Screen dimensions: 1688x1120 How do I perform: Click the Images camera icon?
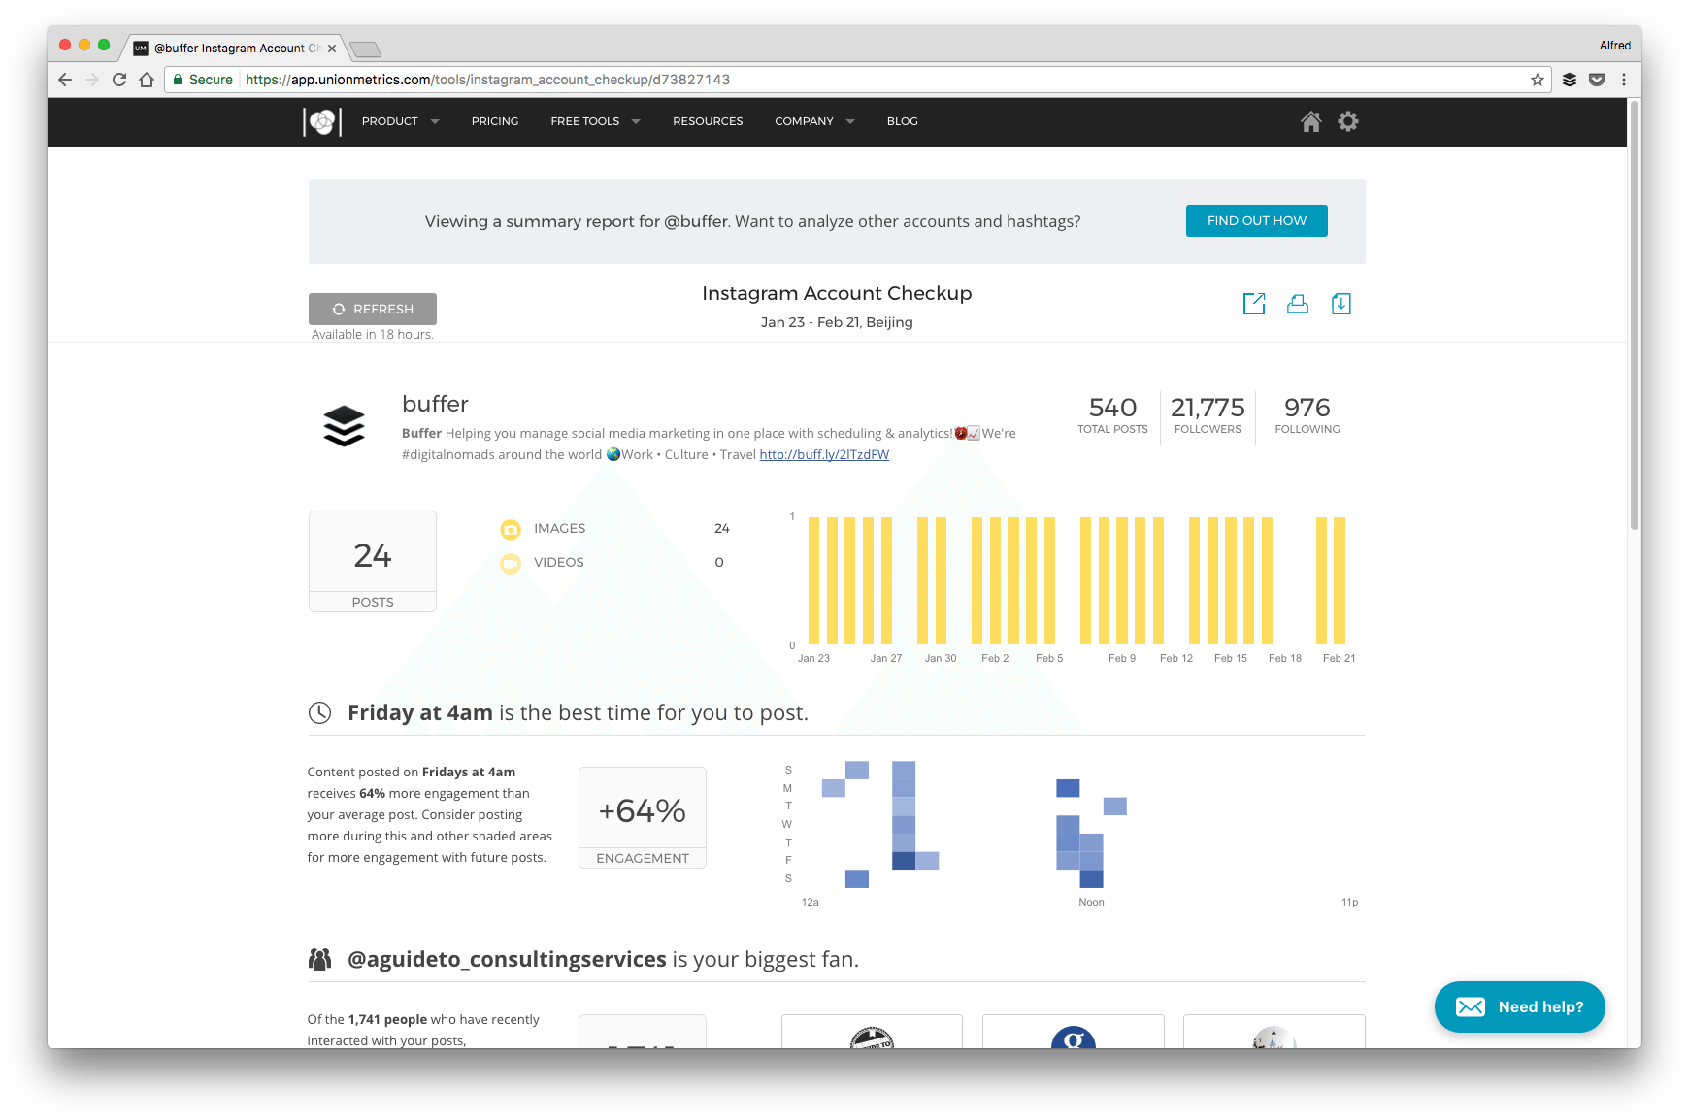click(x=510, y=528)
